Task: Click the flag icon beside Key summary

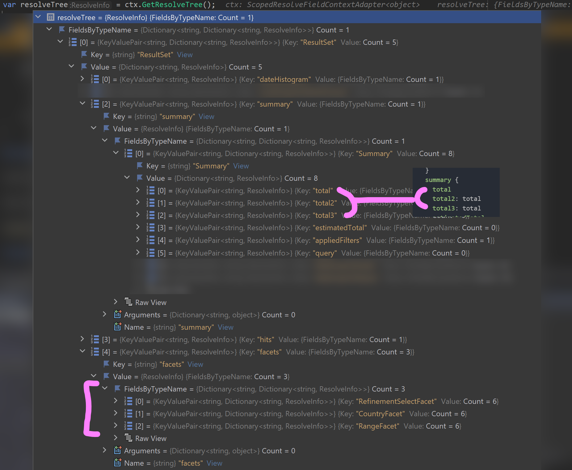Action: [106, 116]
